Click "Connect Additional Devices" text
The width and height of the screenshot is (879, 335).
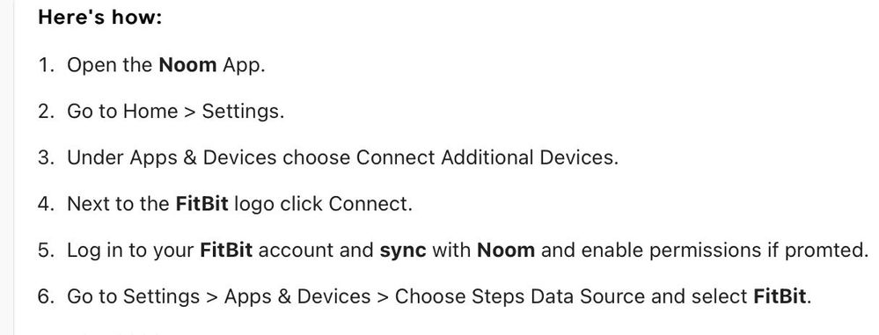pos(487,157)
